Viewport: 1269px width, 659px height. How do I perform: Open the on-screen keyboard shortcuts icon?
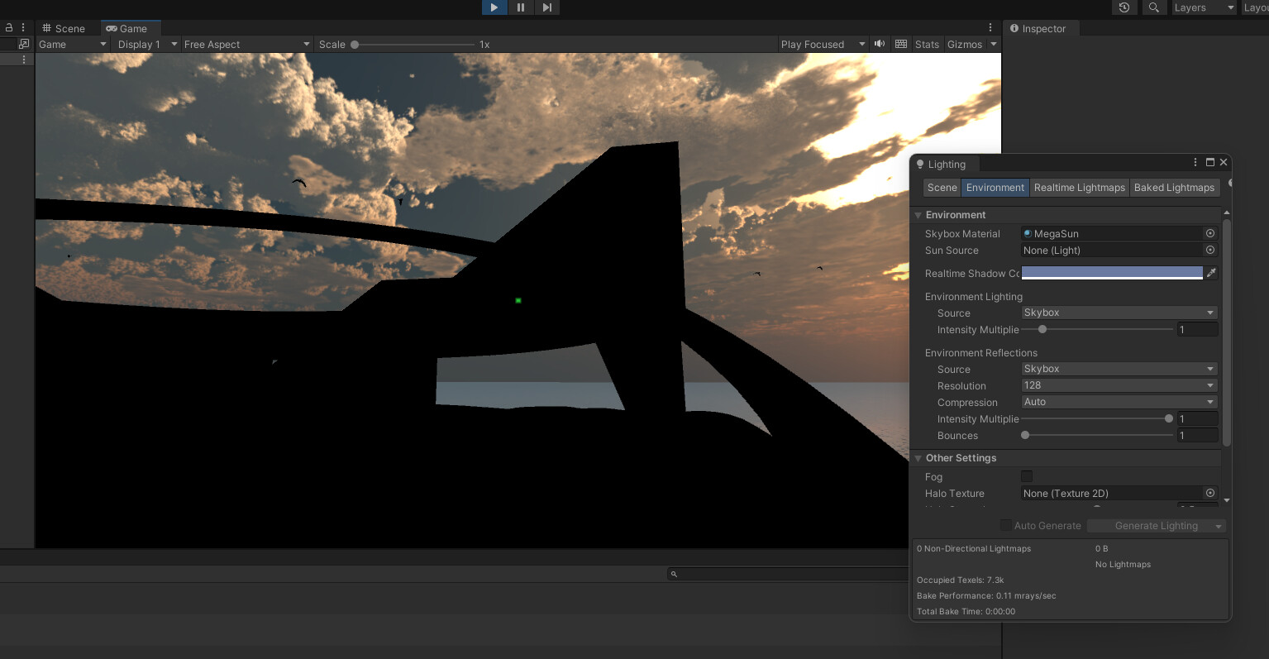coord(900,44)
